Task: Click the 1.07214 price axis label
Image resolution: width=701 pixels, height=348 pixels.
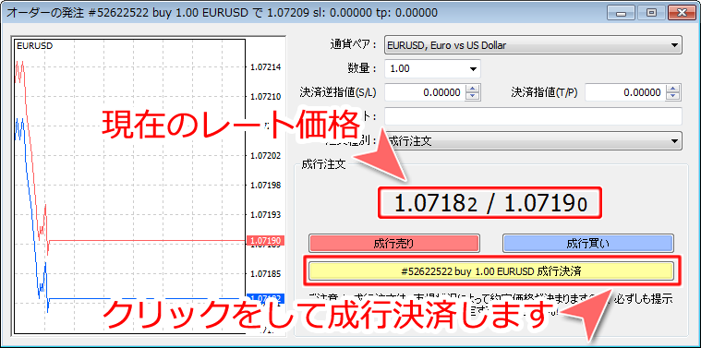Action: (265, 67)
